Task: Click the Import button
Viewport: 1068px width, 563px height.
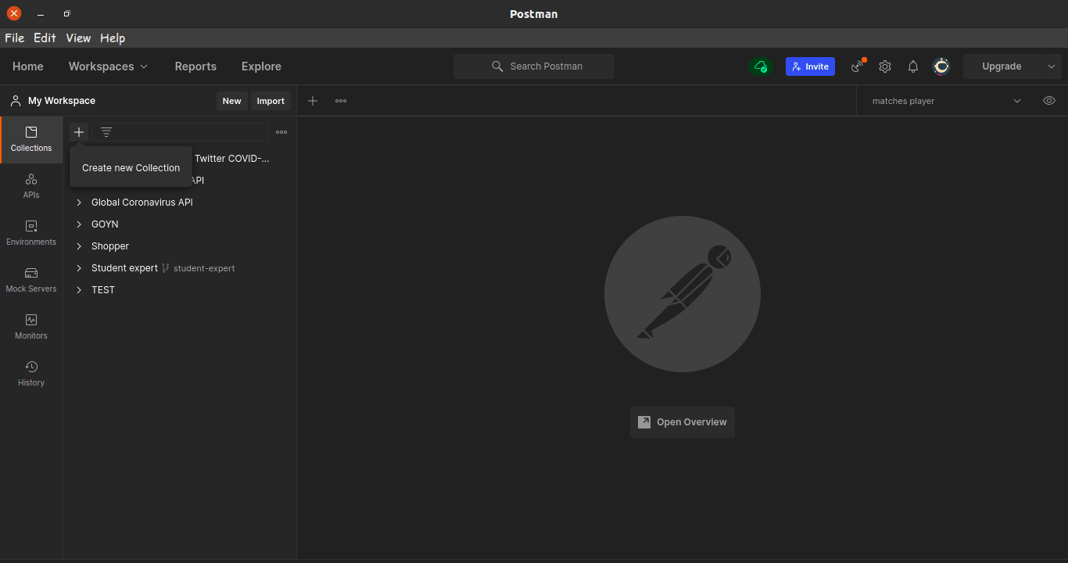Action: (271, 101)
